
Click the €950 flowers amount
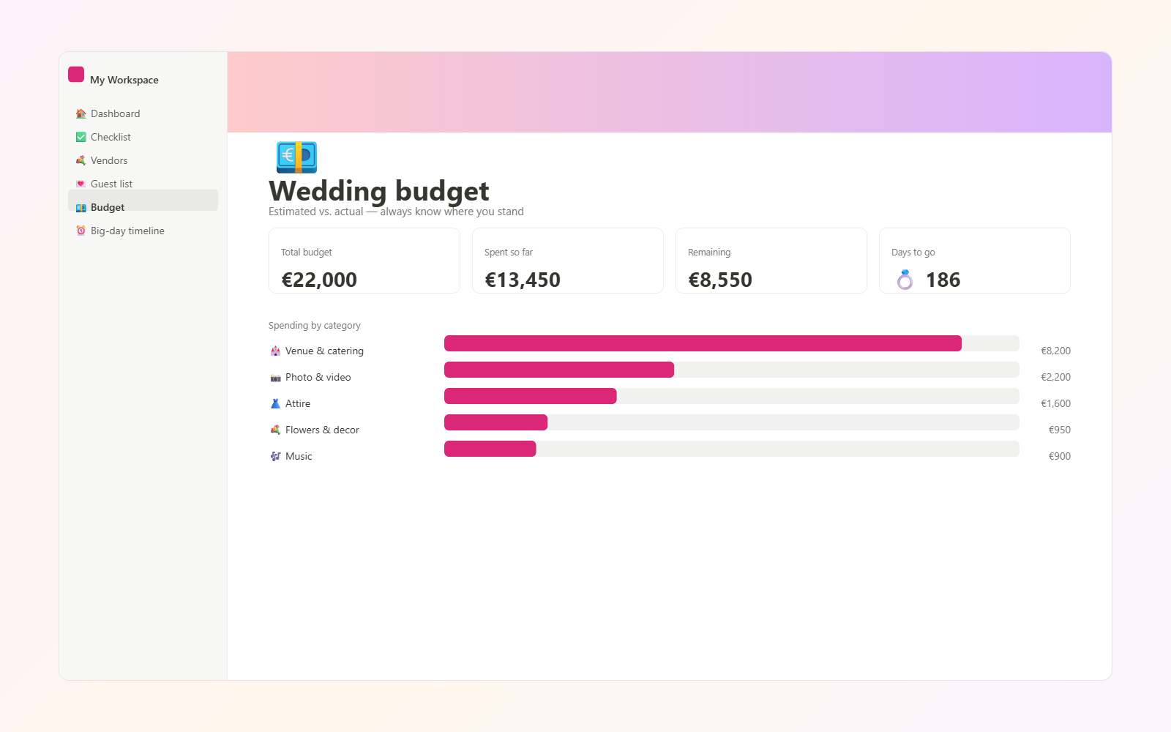[1060, 430]
